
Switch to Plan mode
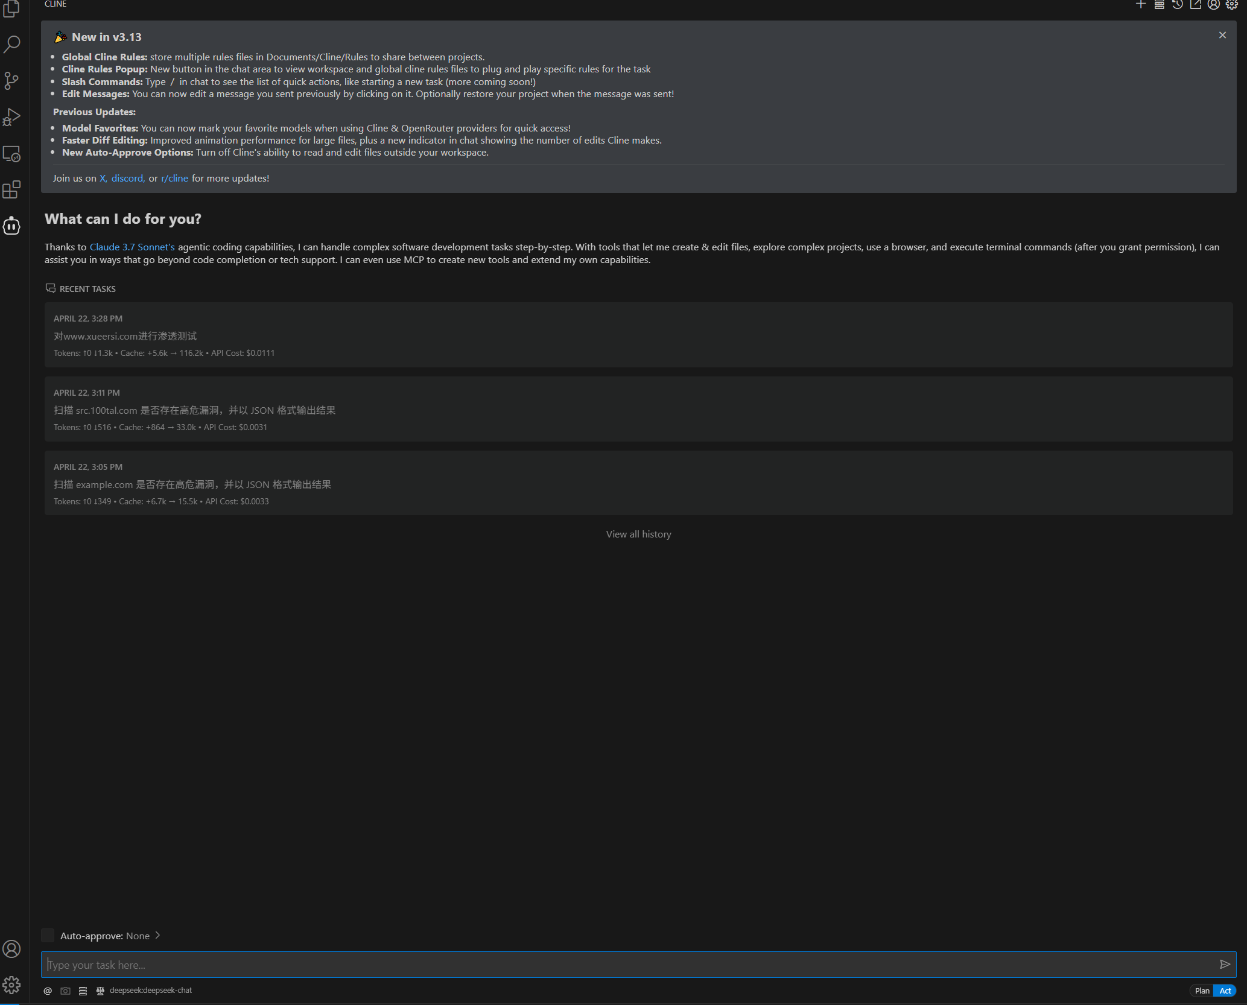1202,991
